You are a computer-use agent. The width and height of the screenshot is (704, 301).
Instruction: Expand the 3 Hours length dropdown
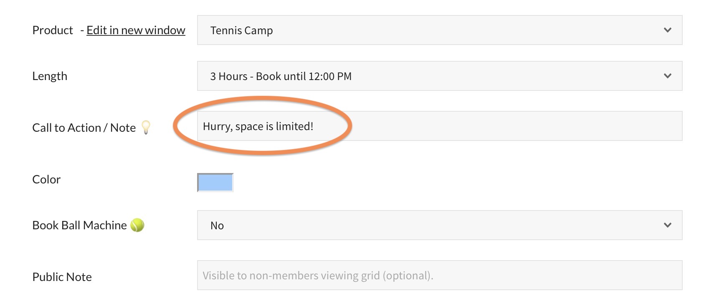coord(439,76)
